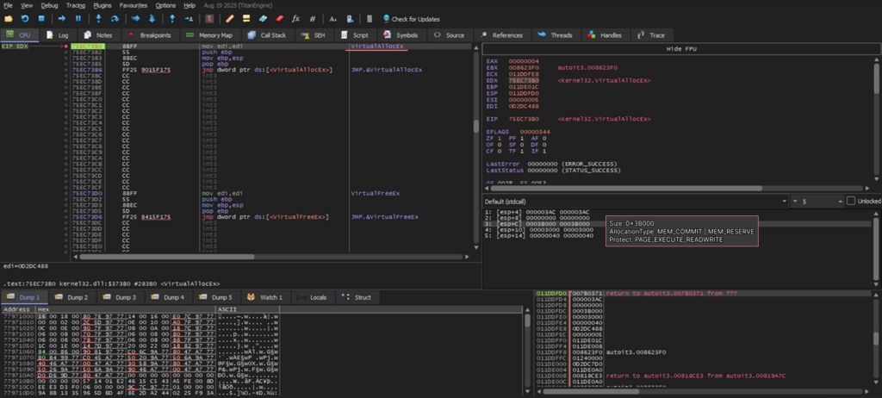Click the Step Into icon

tap(98, 18)
